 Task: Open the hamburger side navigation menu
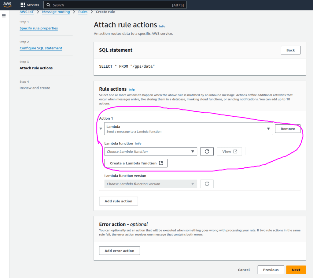click(x=4, y=16)
